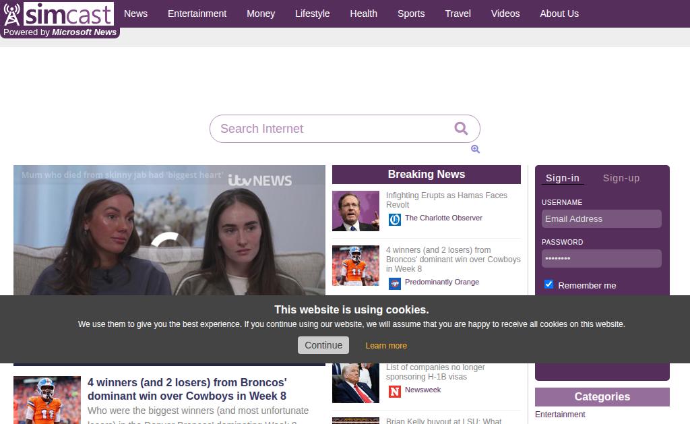Follow the Learn more cookies link
This screenshot has height=424, width=690.
pyautogui.click(x=386, y=346)
